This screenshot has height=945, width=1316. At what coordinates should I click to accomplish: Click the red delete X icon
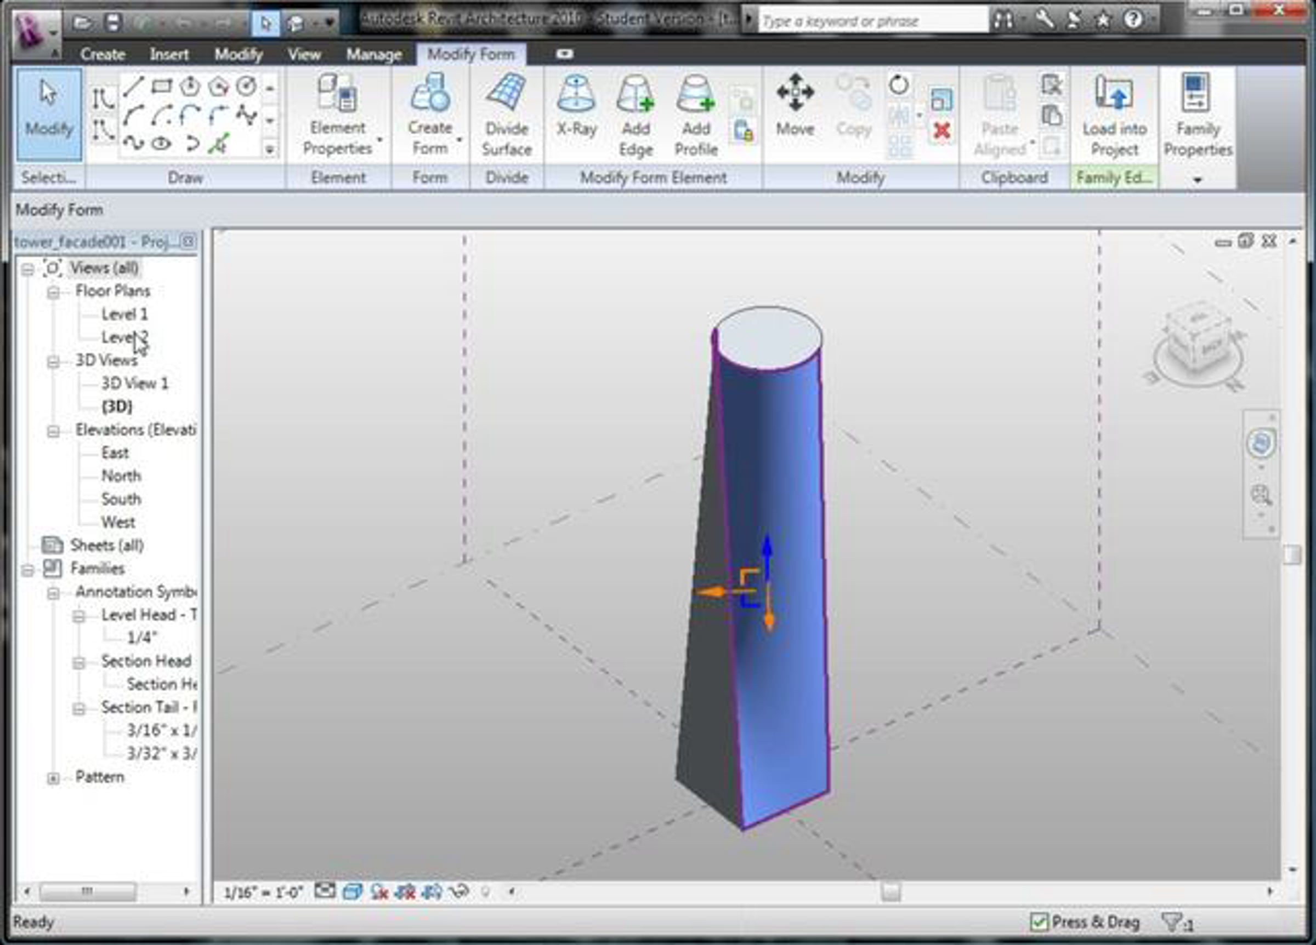click(x=941, y=131)
